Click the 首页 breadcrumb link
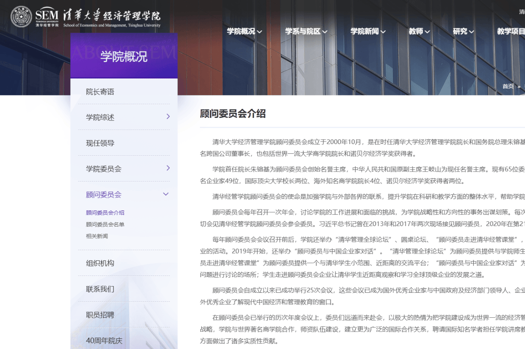Viewport: 525px width, 349px height. pyautogui.click(x=508, y=86)
